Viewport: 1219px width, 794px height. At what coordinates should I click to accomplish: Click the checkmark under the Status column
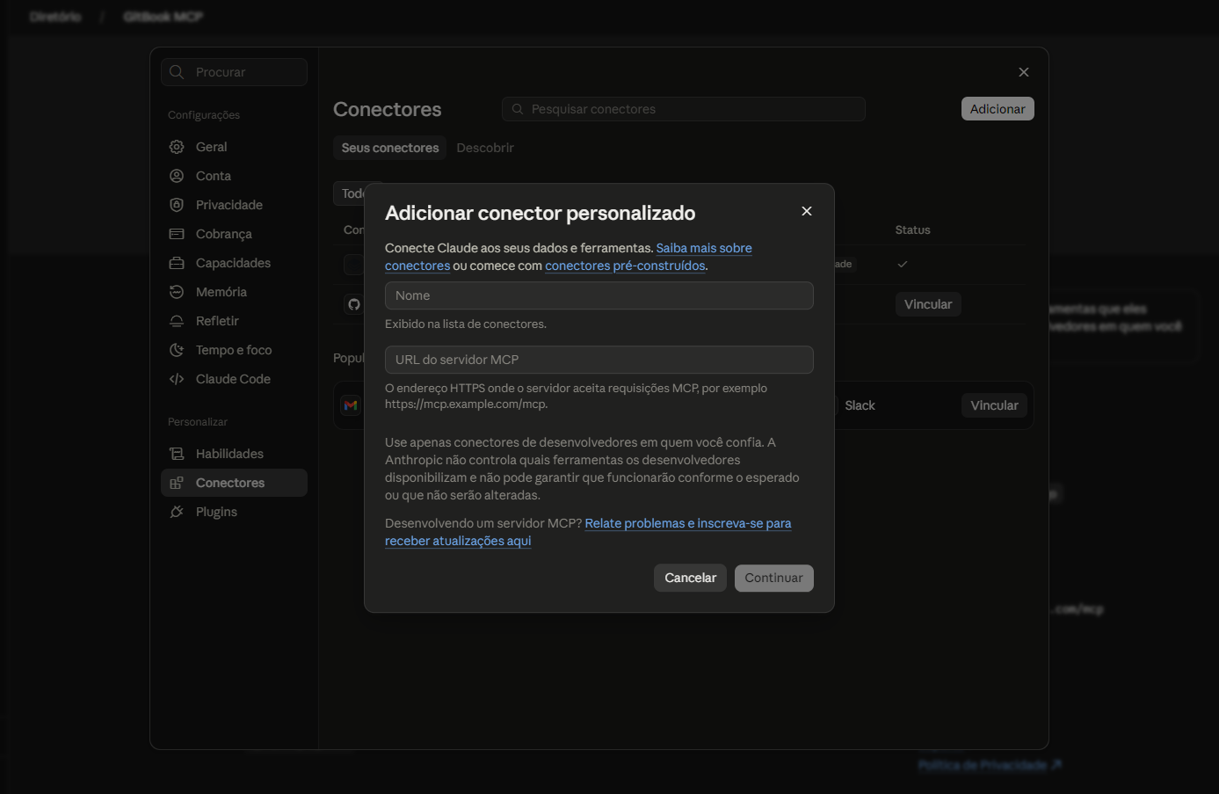[x=903, y=264]
